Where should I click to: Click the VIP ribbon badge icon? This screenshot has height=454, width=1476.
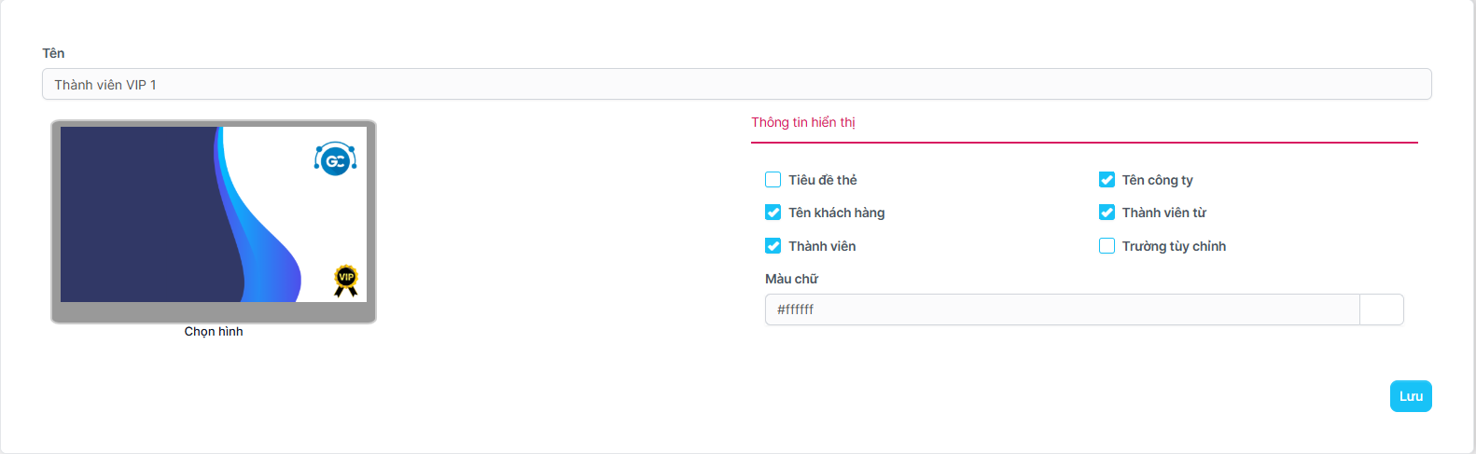point(346,280)
